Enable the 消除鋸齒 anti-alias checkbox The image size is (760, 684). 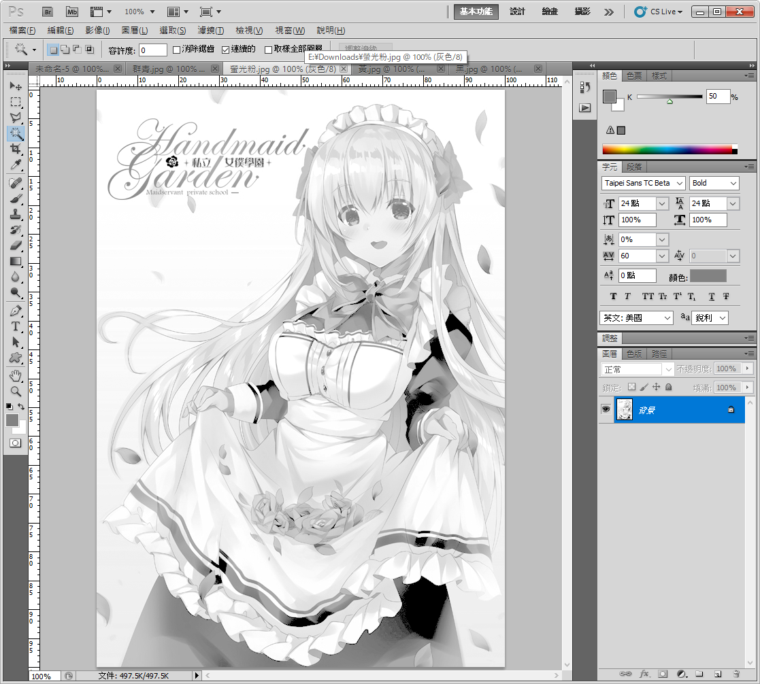pyautogui.click(x=176, y=50)
